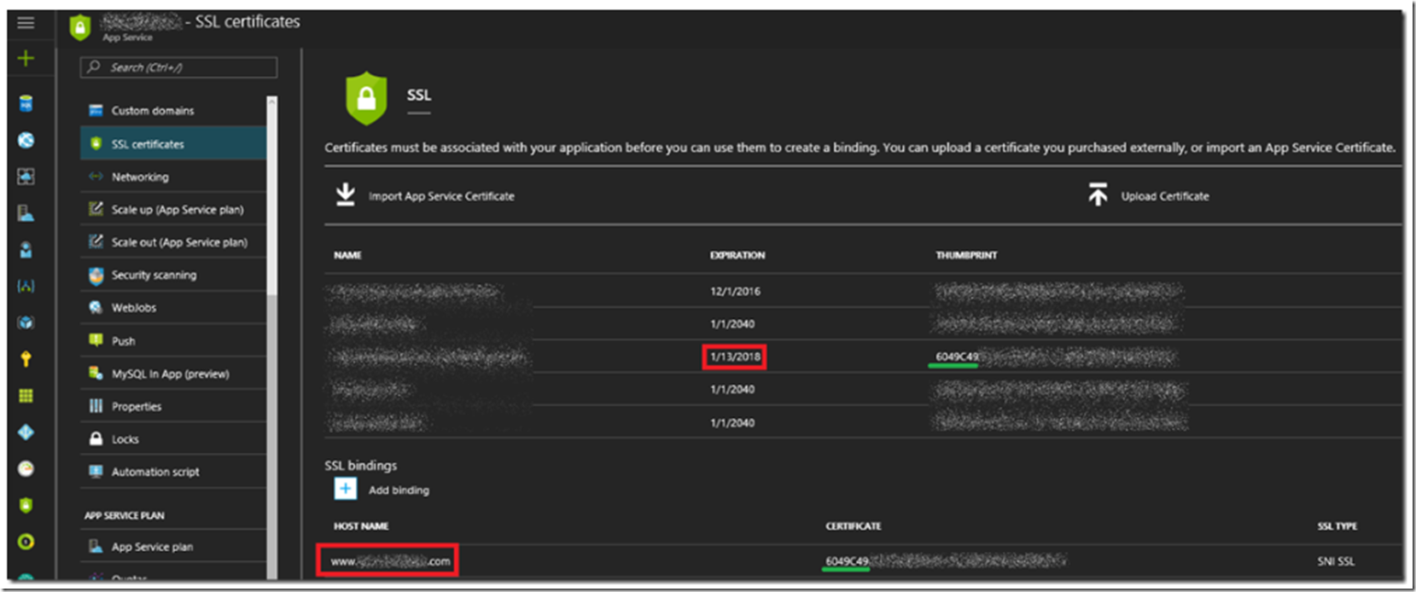Open the hamburger menu at top left

pyautogui.click(x=26, y=23)
